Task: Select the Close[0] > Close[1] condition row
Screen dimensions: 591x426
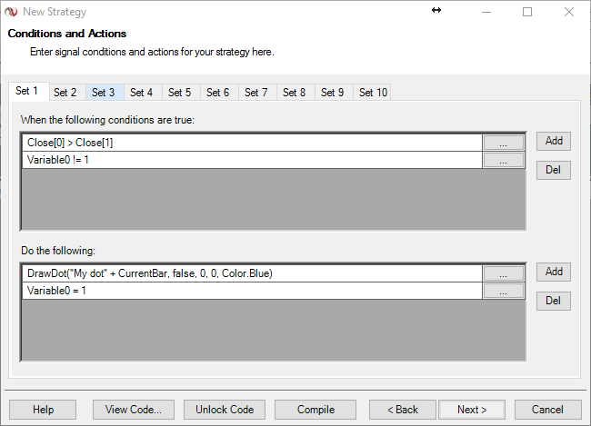Action: coord(252,143)
